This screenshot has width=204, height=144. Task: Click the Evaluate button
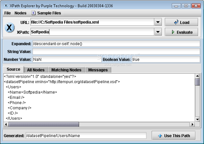tap(182, 32)
